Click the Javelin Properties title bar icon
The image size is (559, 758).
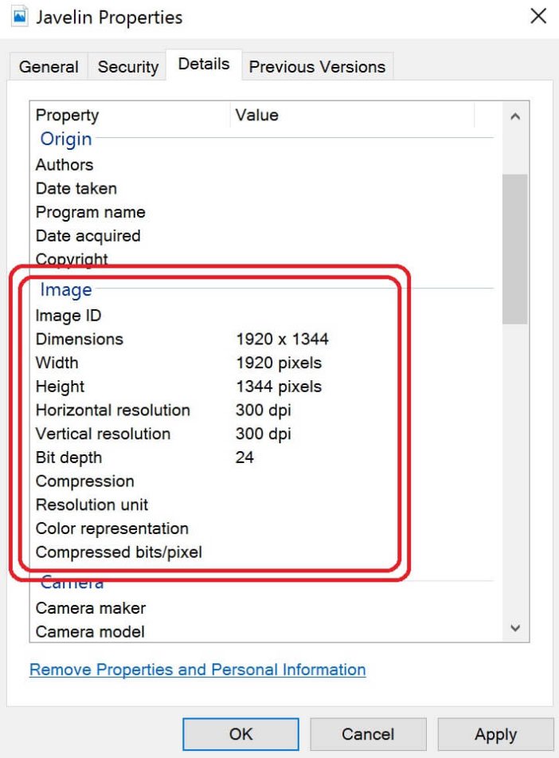pos(18,16)
